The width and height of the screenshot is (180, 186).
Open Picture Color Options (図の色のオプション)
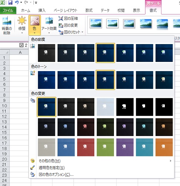tap(56, 175)
